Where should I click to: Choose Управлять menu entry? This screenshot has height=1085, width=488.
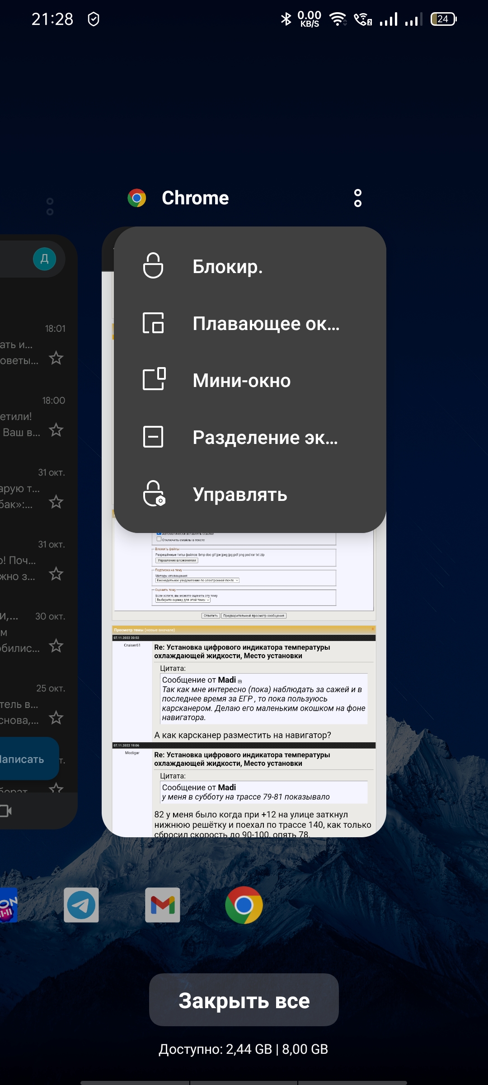pyautogui.click(x=250, y=494)
